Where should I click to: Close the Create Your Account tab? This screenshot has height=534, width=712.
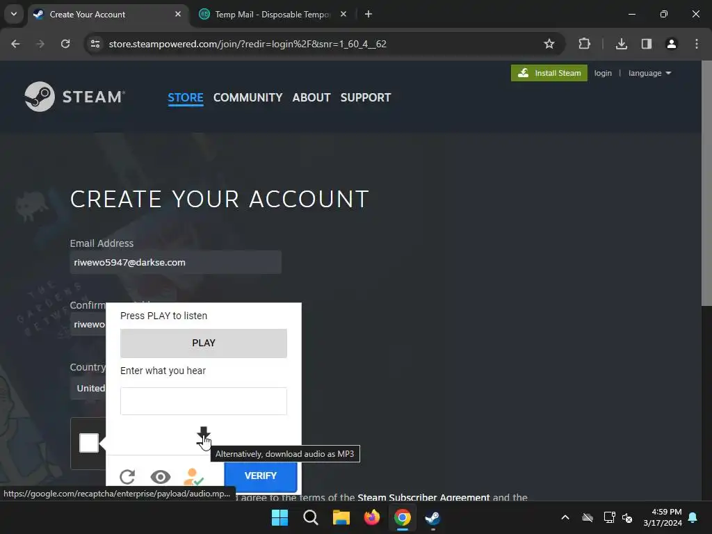click(x=178, y=14)
